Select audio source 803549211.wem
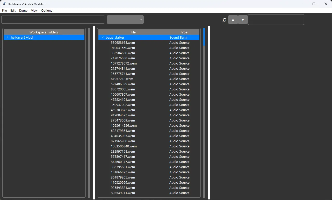This screenshot has width=332, height=200. tap(123, 193)
